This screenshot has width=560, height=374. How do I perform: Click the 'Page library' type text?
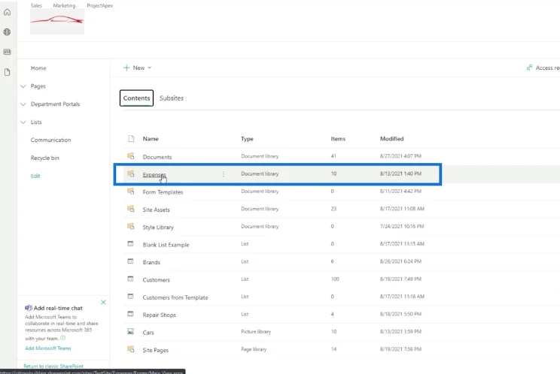[x=254, y=349]
